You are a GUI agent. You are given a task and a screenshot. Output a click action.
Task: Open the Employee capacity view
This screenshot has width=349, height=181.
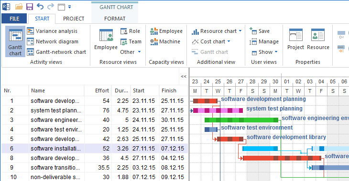166,31
